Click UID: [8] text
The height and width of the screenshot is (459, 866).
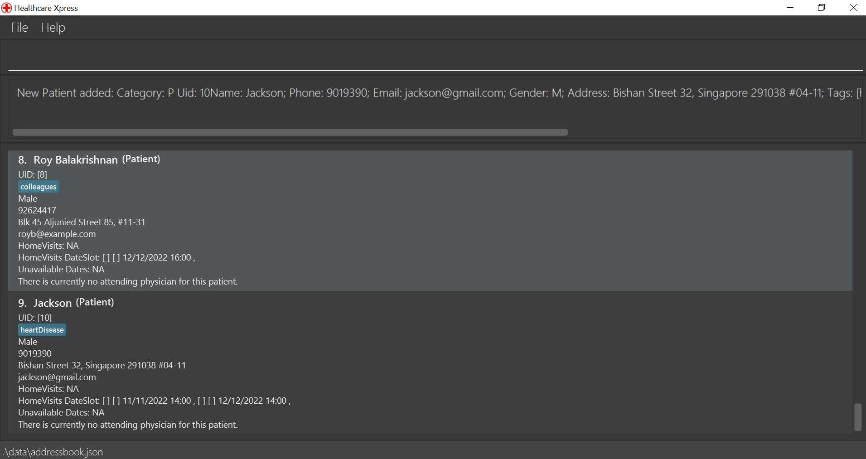pos(33,174)
